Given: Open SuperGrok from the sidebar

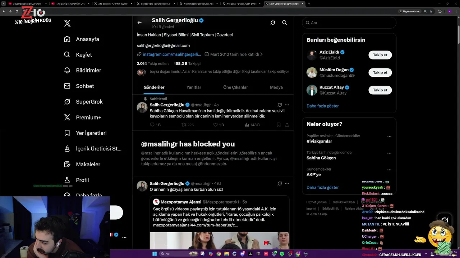Looking at the screenshot, I should tap(83, 102).
